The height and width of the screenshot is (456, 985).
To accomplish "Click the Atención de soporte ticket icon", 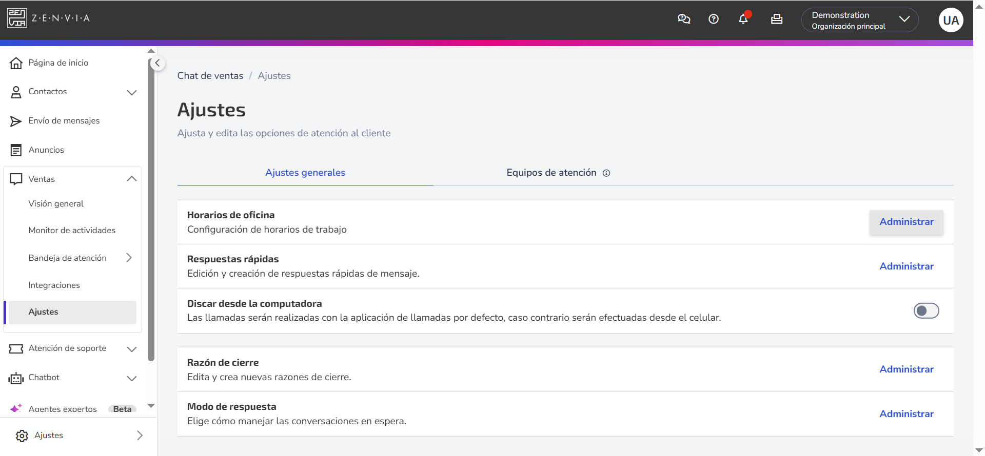I will point(16,348).
